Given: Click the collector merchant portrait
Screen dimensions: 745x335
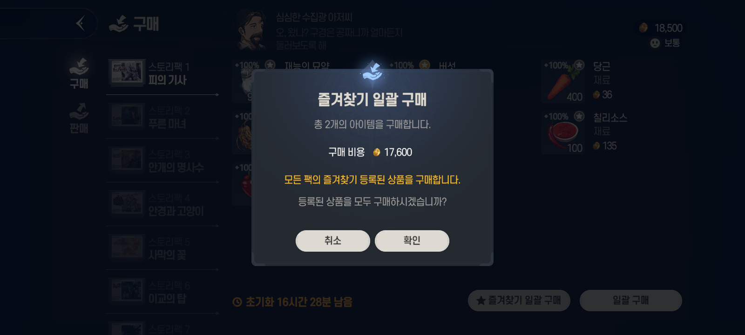Looking at the screenshot, I should (x=251, y=30).
